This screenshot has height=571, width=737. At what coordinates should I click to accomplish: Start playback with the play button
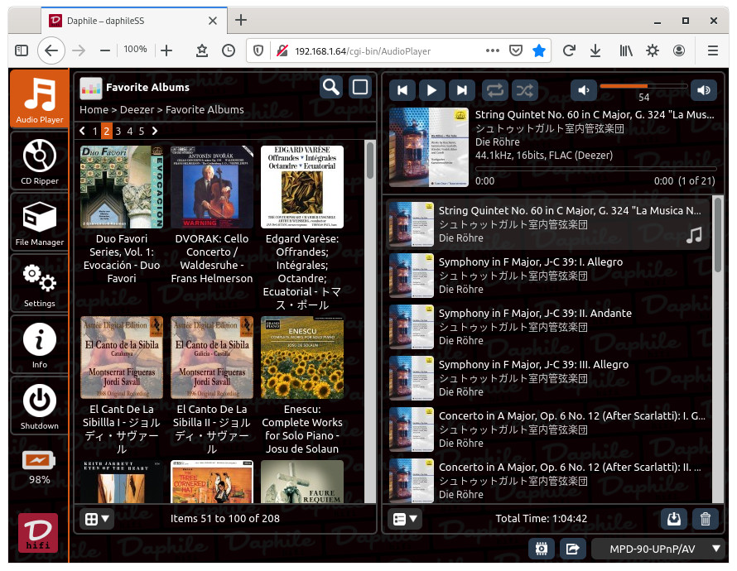pos(431,90)
